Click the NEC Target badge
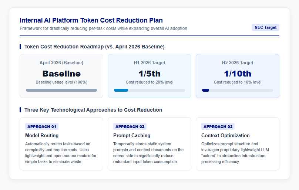 [265, 27]
